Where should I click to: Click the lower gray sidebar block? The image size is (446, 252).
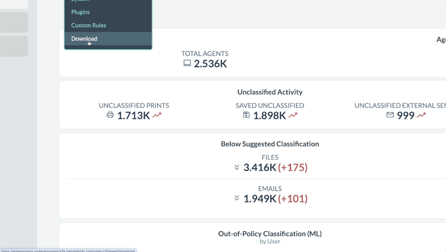(14, 47)
